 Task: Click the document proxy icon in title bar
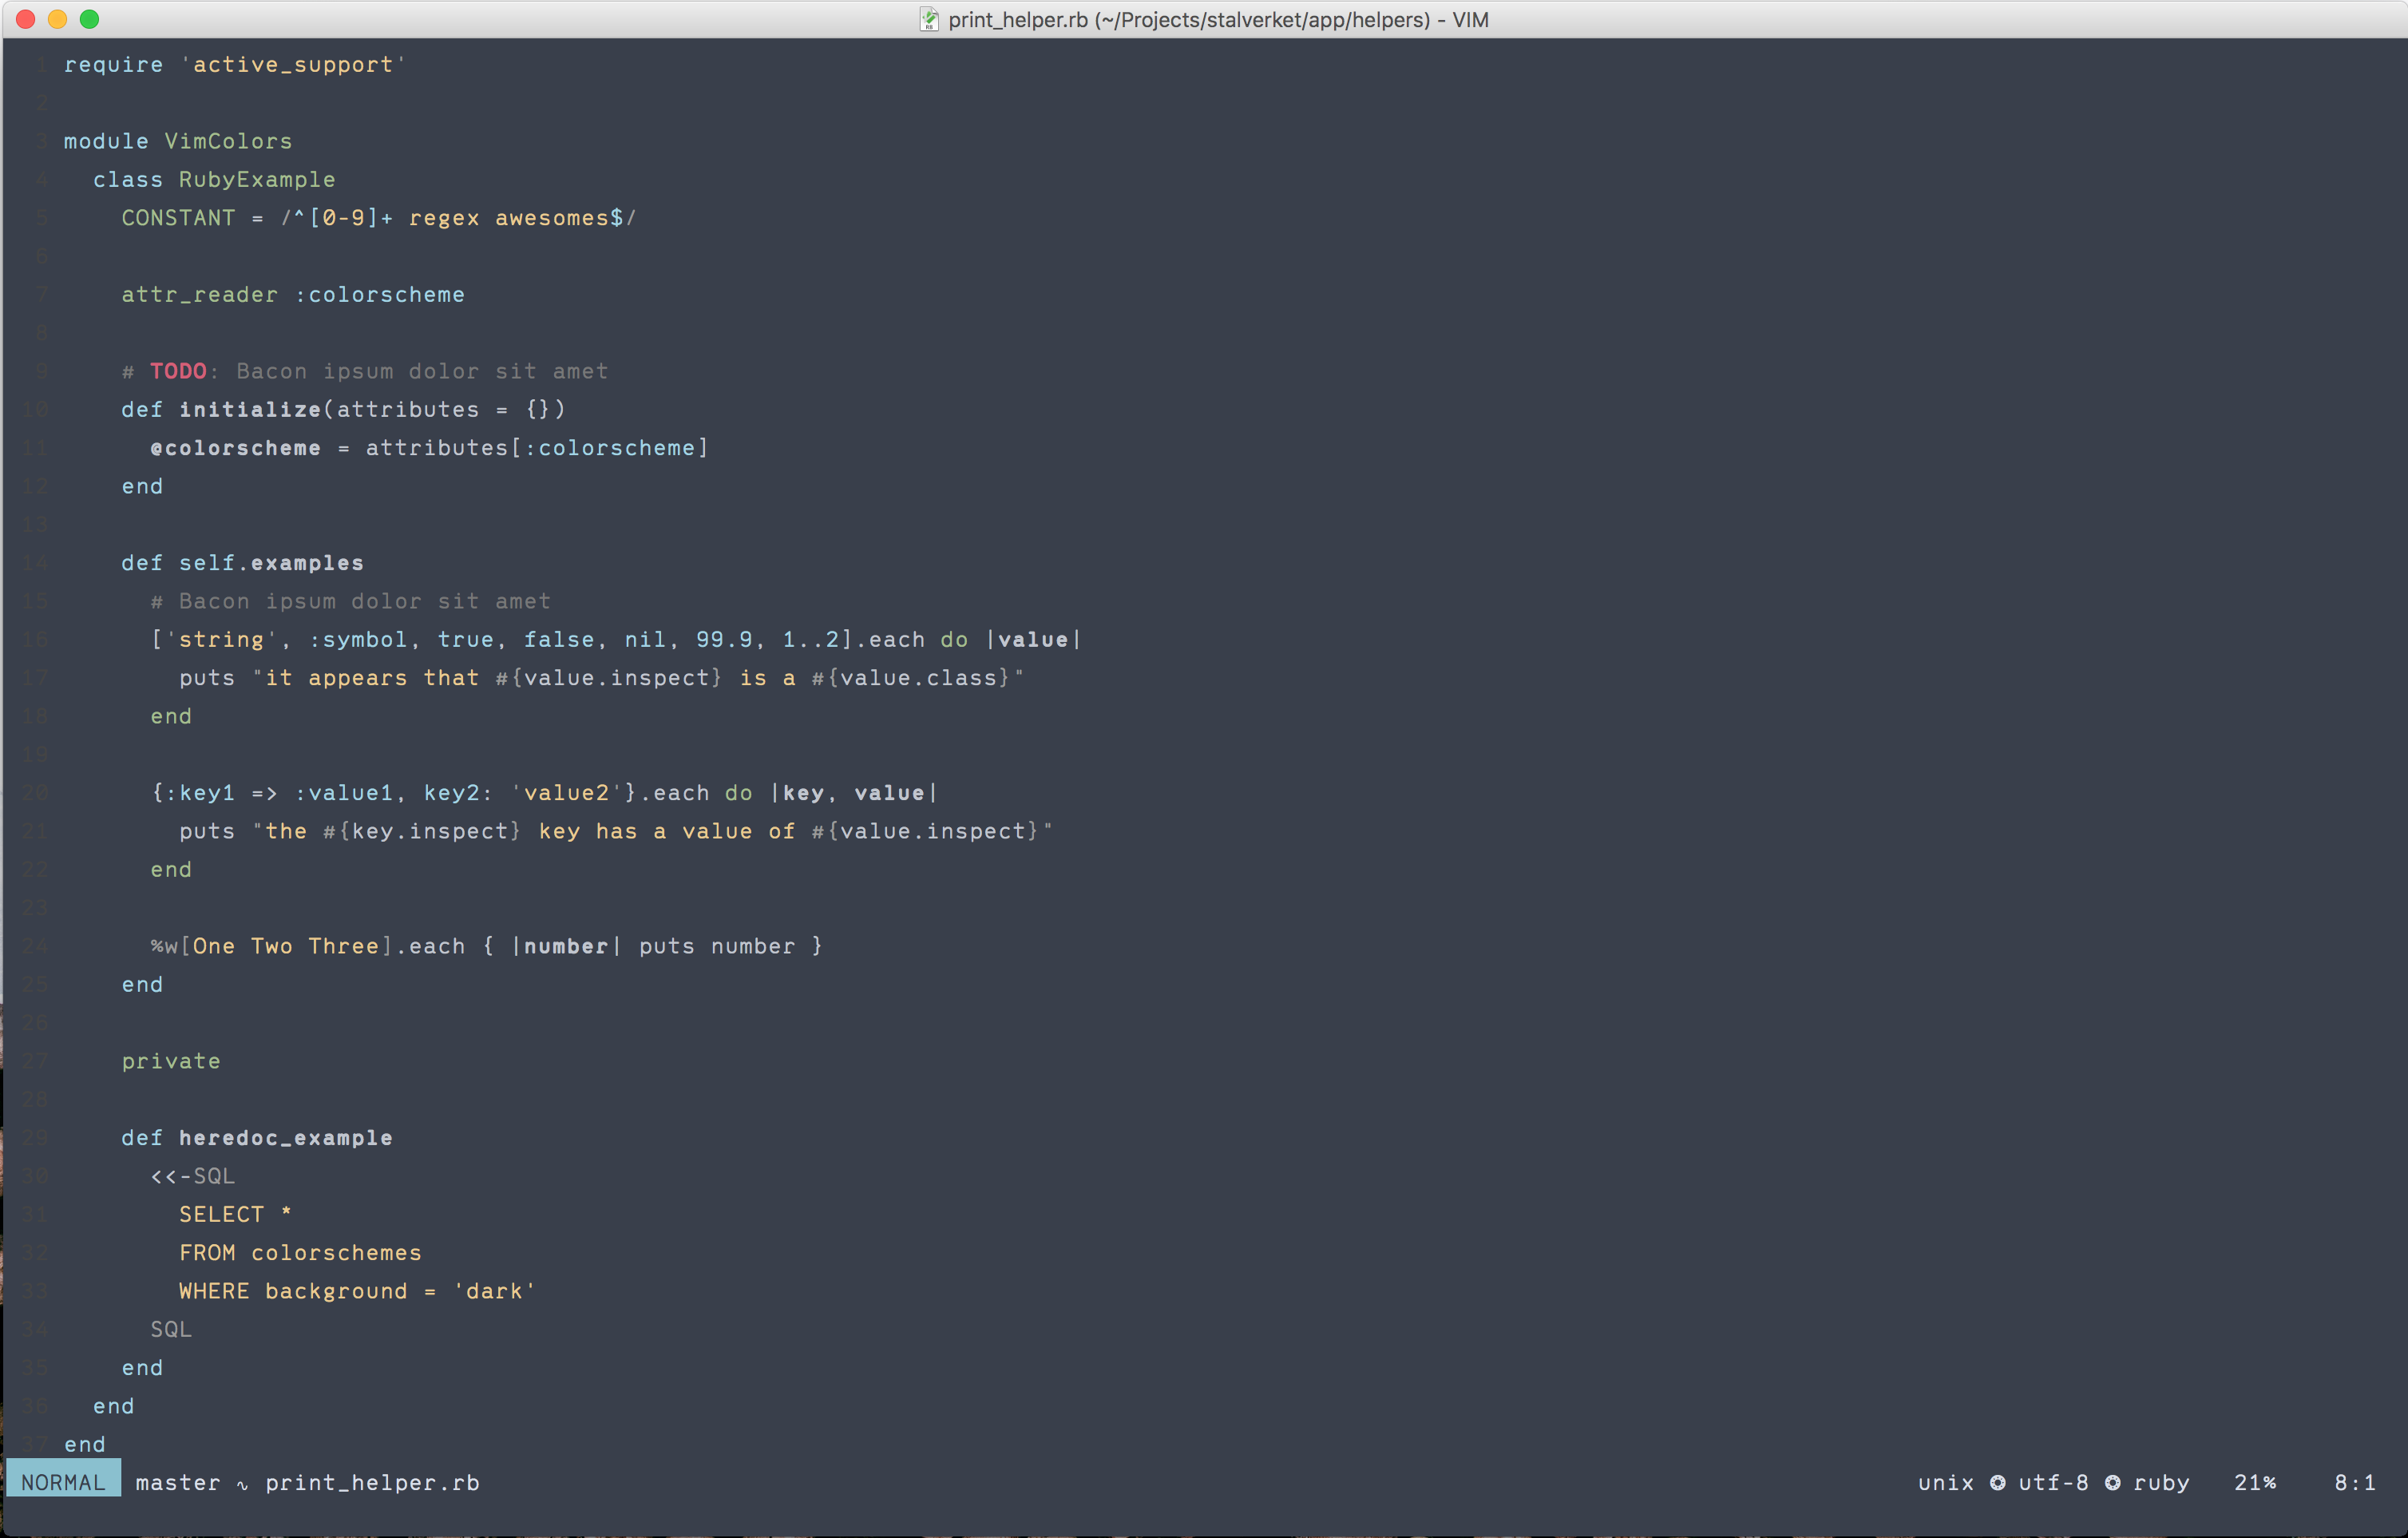click(x=928, y=20)
